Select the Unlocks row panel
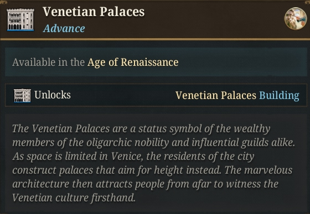The image size is (310, 214). pos(156,95)
